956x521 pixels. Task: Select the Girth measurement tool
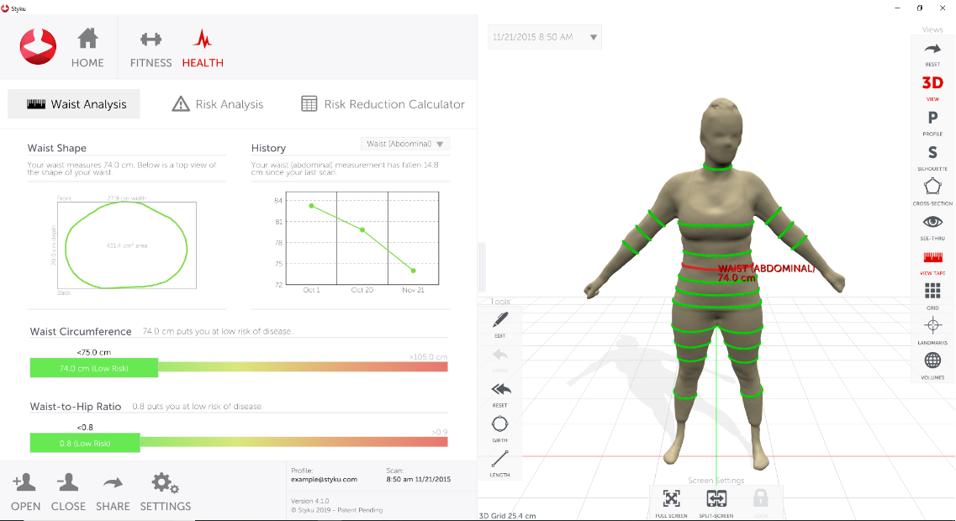(x=500, y=424)
